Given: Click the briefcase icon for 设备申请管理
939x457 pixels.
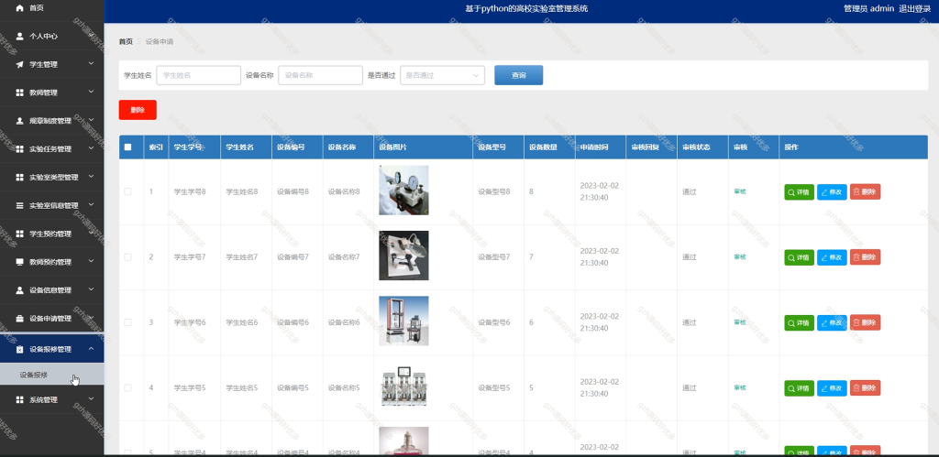Looking at the screenshot, I should (x=20, y=318).
